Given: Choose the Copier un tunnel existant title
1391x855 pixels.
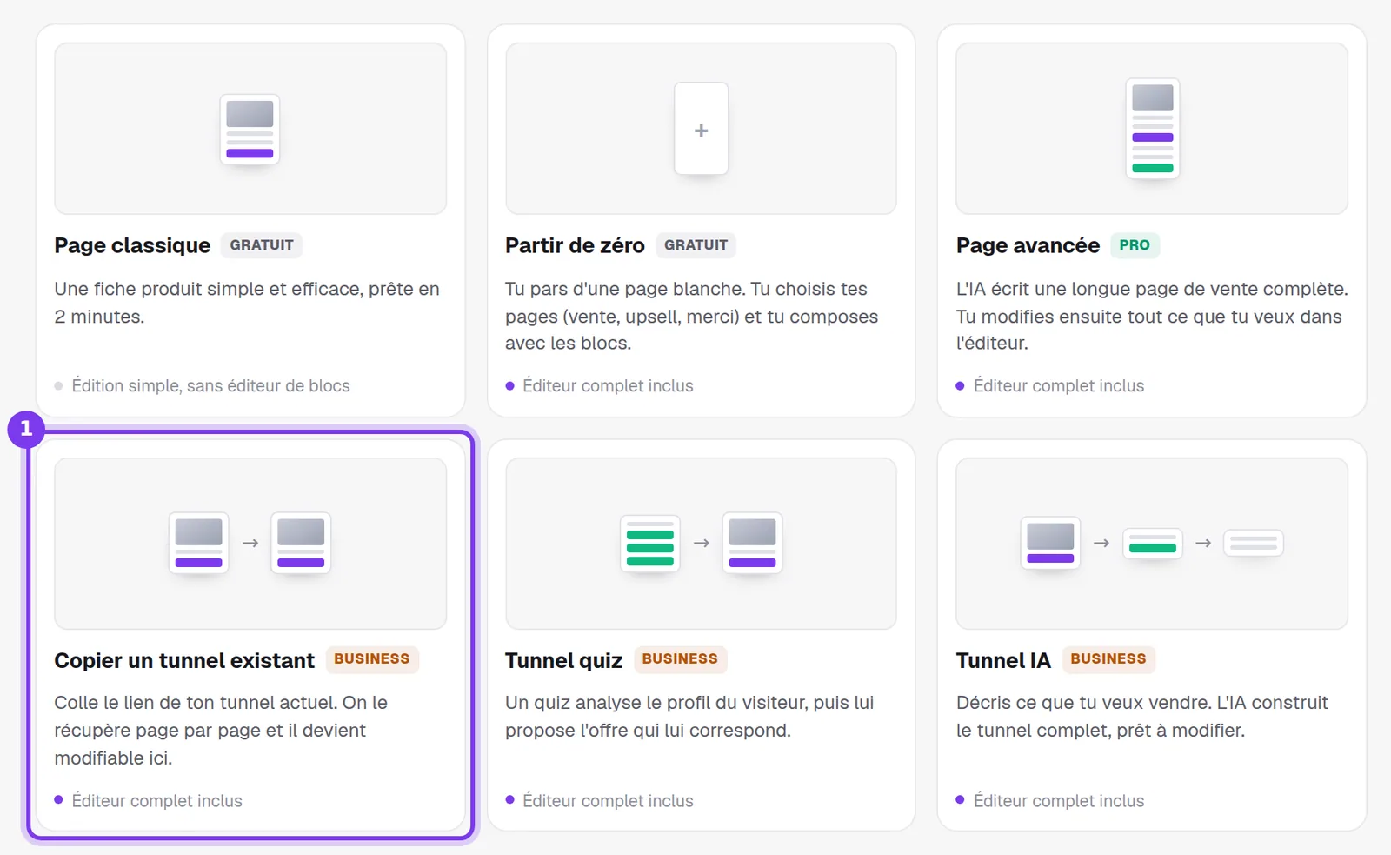Looking at the screenshot, I should [184, 660].
